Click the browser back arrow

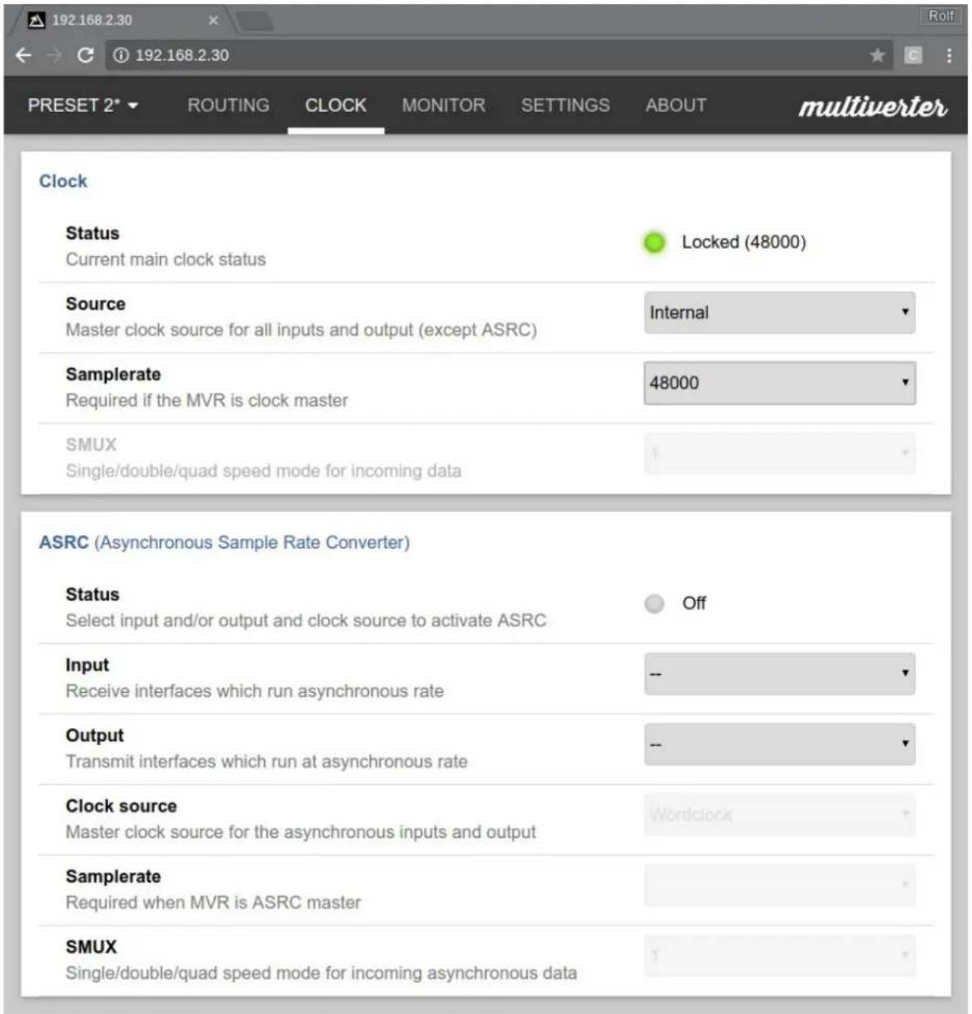(x=23, y=55)
